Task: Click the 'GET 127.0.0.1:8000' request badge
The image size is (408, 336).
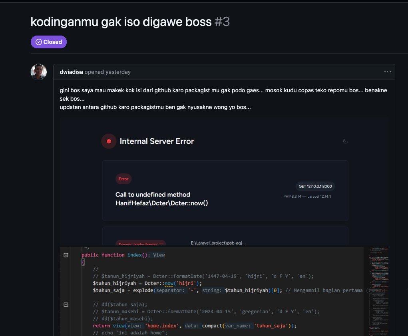Action: (315, 186)
